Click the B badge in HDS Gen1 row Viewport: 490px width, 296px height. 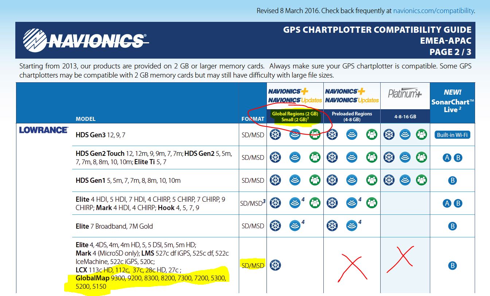click(452, 180)
